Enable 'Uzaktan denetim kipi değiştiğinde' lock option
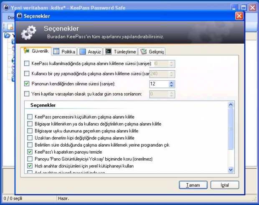Viewport: 259px width, 205px height. tap(30, 138)
